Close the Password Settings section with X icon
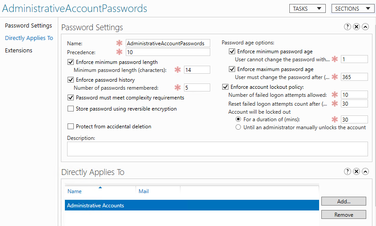The image size is (376, 226). coord(356,27)
